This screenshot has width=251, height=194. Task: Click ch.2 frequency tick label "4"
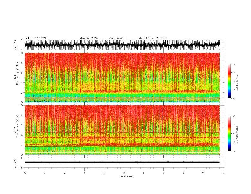click(x=22, y=135)
